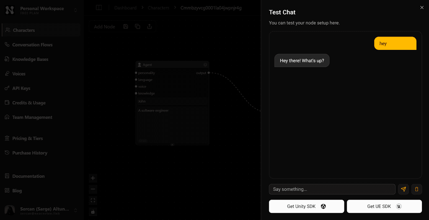The image size is (429, 220).
Task: Click the Agent node help icon
Action: 205,65
